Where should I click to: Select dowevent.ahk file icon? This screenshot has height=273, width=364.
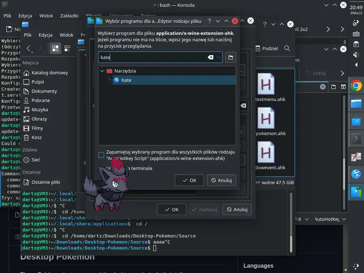coord(266,152)
